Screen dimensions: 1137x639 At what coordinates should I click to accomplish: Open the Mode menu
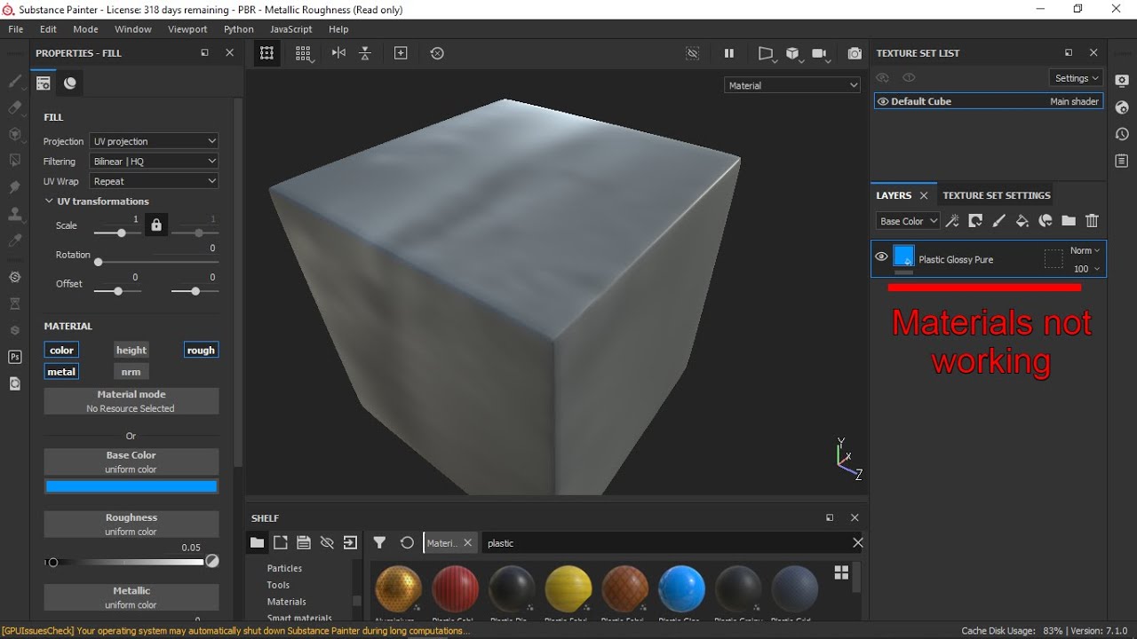pos(85,29)
